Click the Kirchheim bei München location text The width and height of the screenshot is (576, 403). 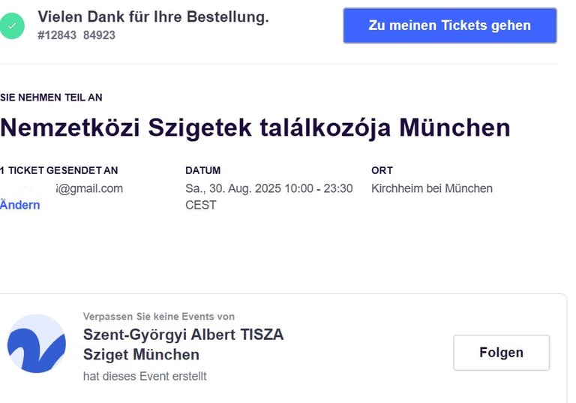click(x=432, y=188)
